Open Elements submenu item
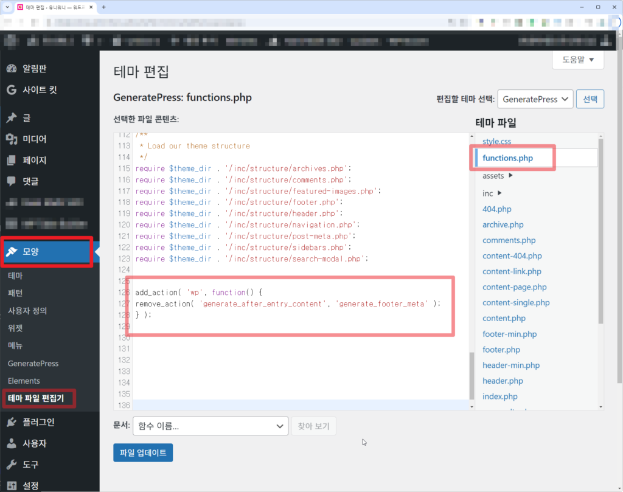The height and width of the screenshot is (492, 623). click(24, 381)
